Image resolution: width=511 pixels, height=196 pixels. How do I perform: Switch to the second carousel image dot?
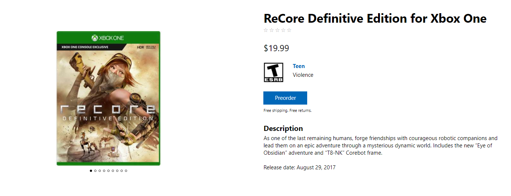(95, 171)
